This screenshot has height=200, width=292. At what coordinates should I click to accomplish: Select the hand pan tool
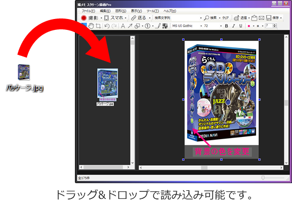coord(91,26)
